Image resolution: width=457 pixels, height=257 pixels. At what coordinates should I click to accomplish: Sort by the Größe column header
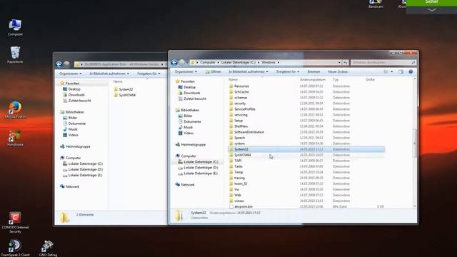(370, 79)
